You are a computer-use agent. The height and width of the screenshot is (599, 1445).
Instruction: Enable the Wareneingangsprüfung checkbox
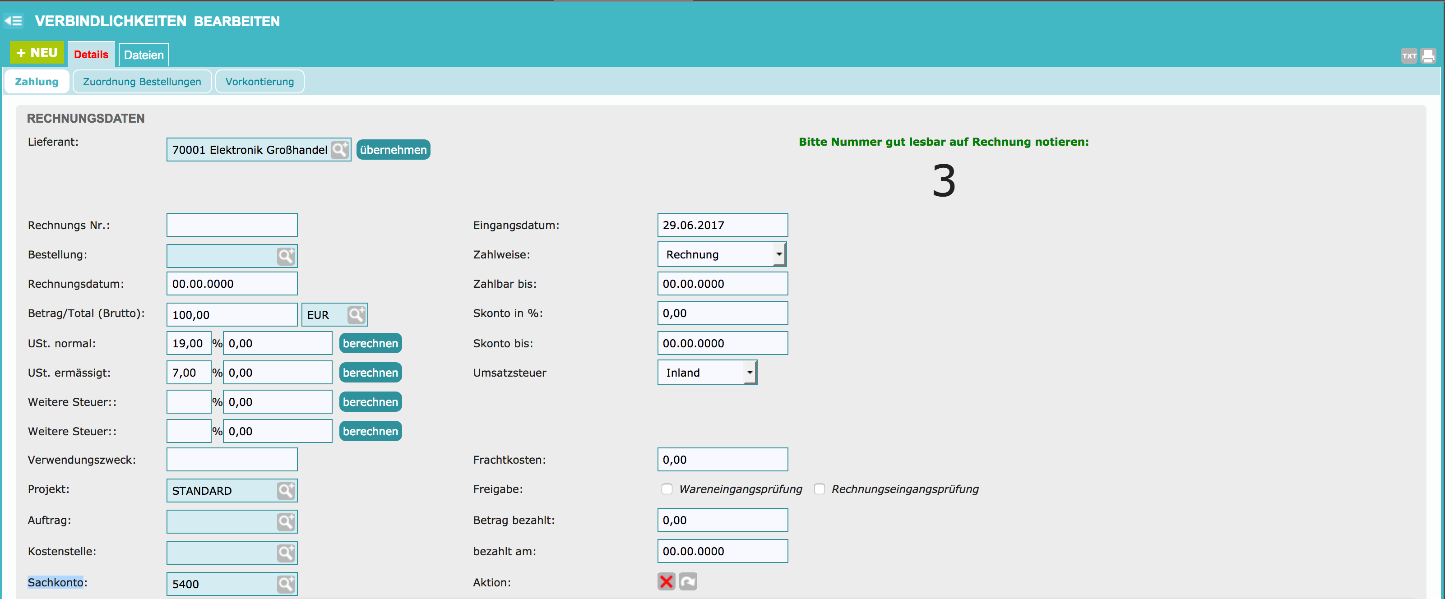667,489
